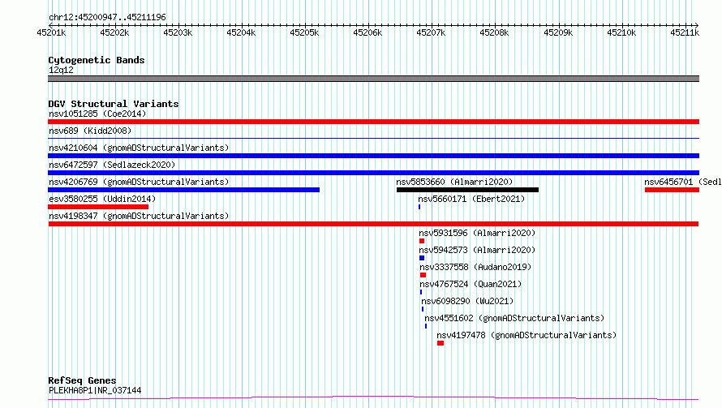This screenshot has width=722, height=408.
Task: Click the nsv4206769 gnomAD blue bar
Action: (x=183, y=190)
